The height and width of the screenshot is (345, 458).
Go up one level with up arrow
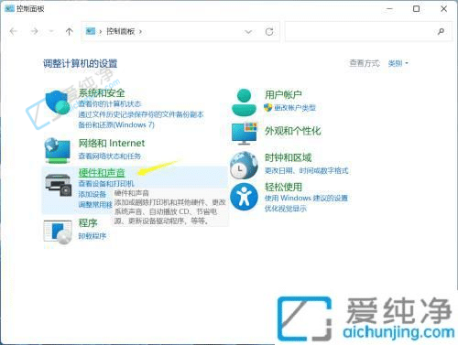click(70, 31)
